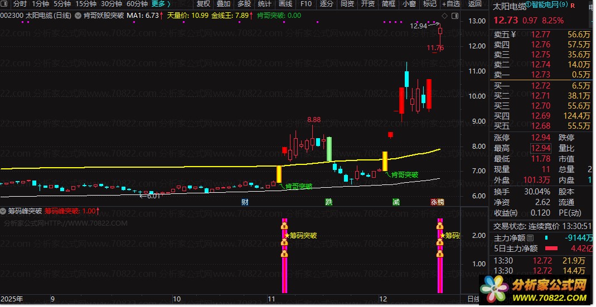Click the diamond icon at chart top right
The height and width of the screenshot is (307, 596).
coord(444,16)
